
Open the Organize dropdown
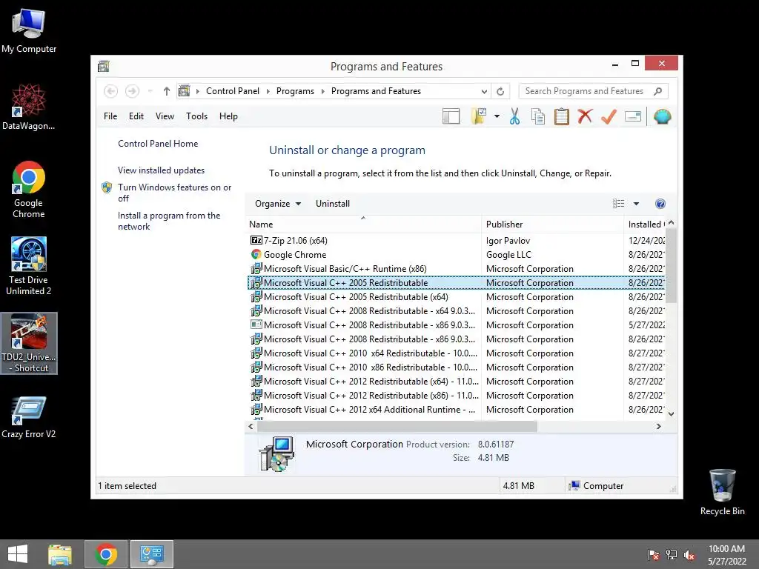(278, 204)
